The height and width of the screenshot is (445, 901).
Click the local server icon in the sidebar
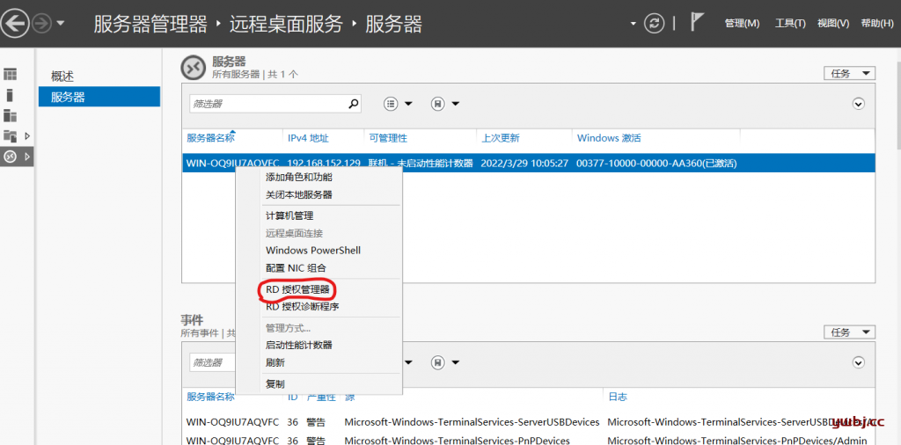(x=10, y=95)
